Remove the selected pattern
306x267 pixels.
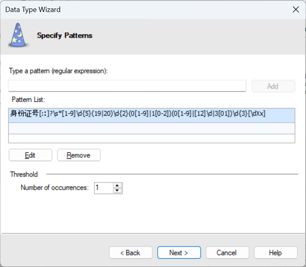pos(79,155)
